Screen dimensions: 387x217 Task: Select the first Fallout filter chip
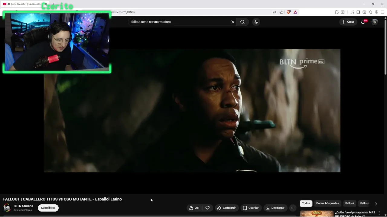[350, 203]
